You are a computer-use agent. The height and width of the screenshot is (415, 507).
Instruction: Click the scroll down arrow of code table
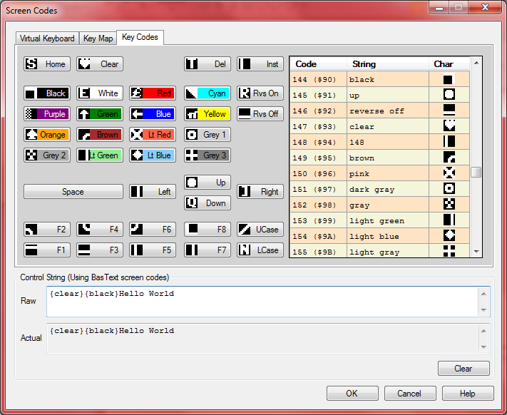click(x=476, y=251)
